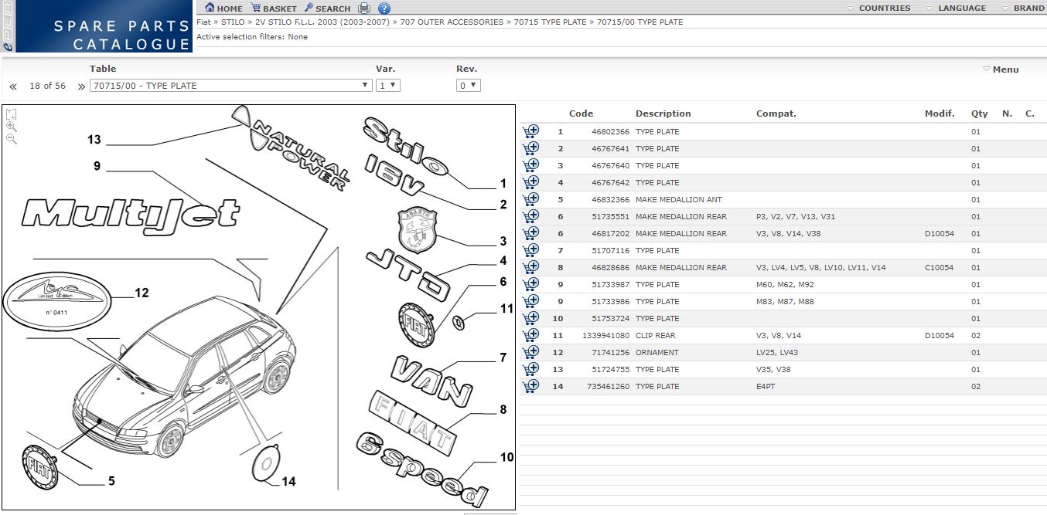Click 2V STILO F.L.L. 2003 breadcrumb

tap(323, 22)
